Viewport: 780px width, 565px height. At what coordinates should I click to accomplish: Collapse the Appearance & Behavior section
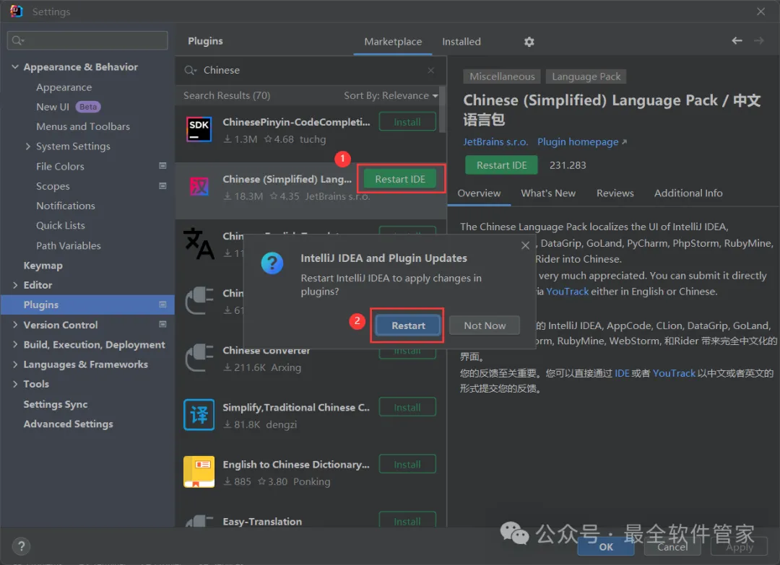(x=15, y=66)
